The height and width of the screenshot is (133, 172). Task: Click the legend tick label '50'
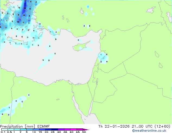pos(84,132)
